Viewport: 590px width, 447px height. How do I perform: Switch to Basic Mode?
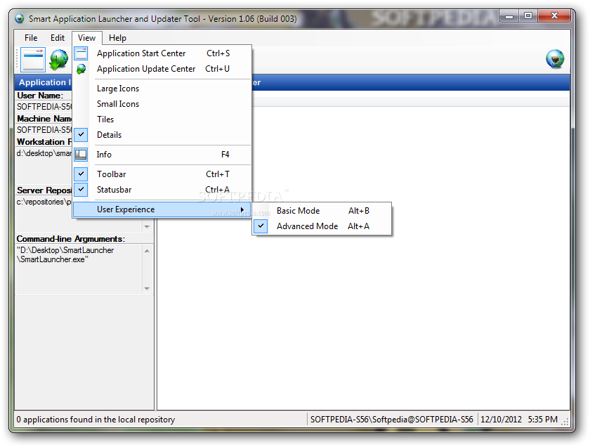coord(322,211)
